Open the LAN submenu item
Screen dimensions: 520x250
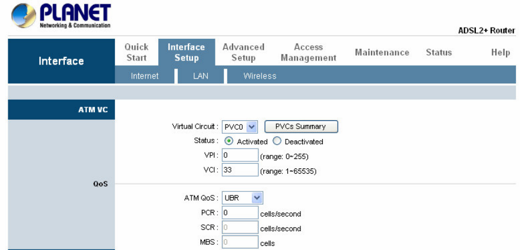click(201, 76)
